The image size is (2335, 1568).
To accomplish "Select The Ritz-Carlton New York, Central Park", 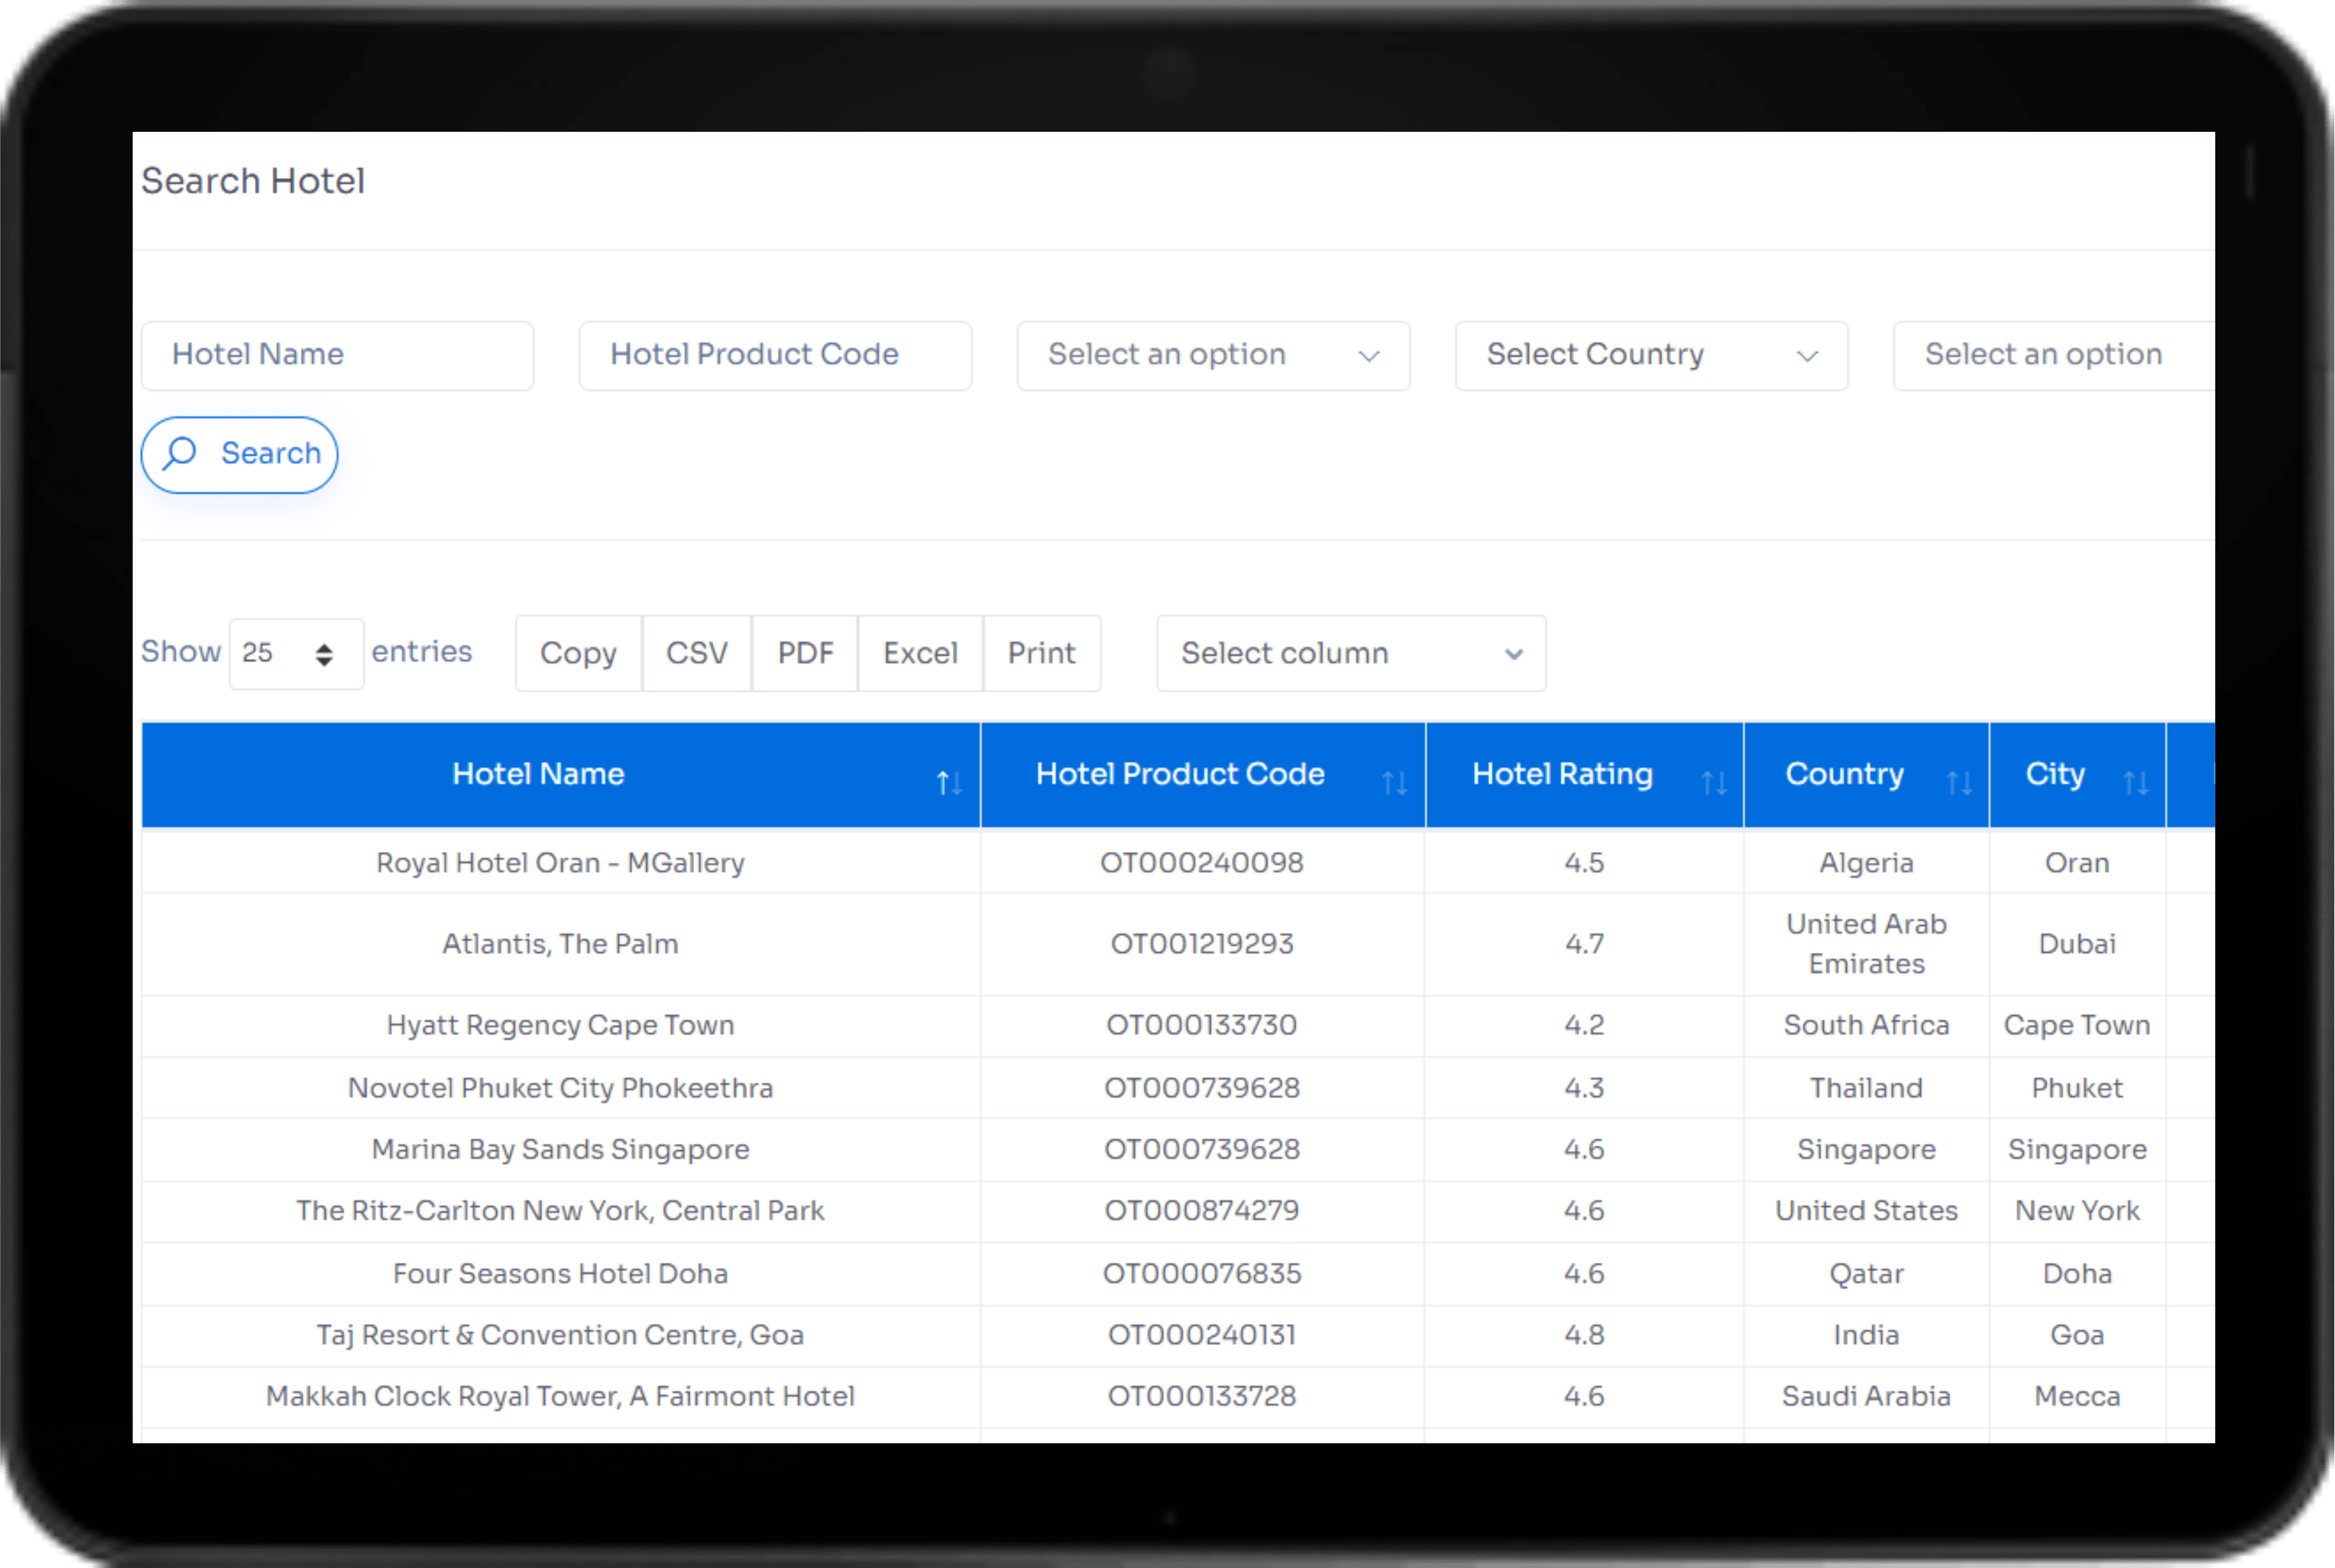I will click(560, 1211).
